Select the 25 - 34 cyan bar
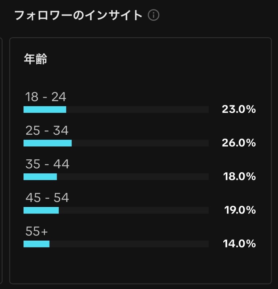This screenshot has height=289, width=278. (x=48, y=143)
